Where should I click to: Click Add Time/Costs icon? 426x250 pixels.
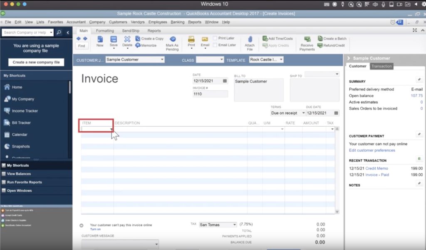tap(265, 38)
